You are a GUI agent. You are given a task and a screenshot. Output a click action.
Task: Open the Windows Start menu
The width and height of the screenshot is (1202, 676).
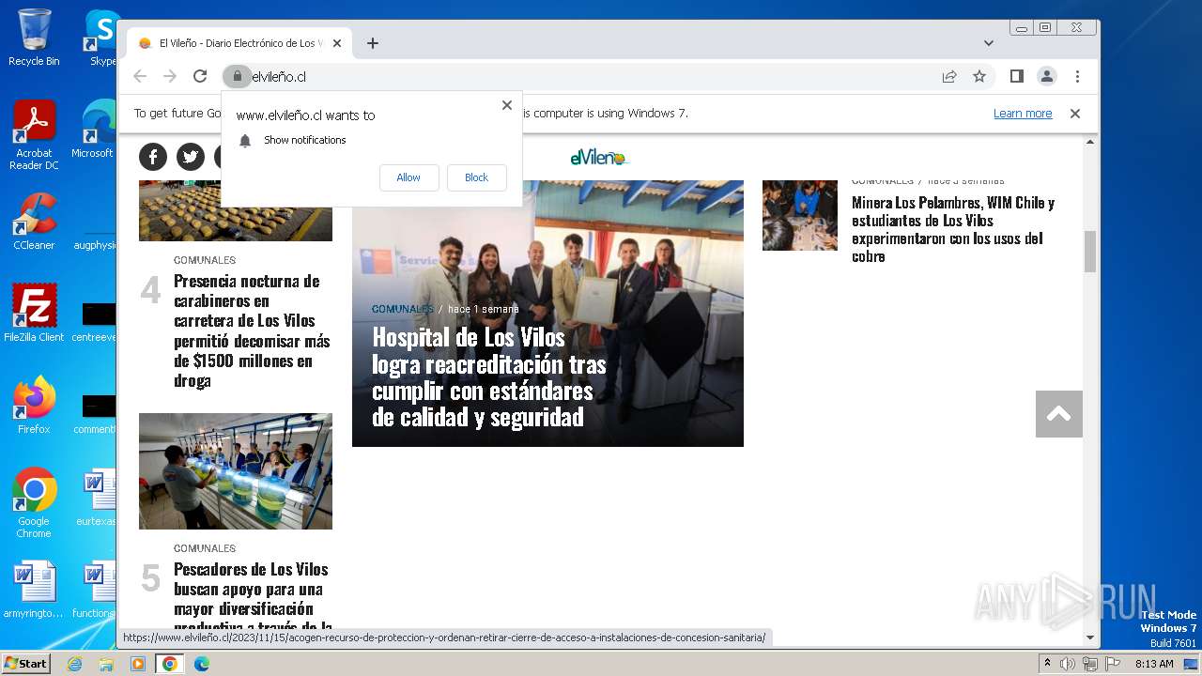pyautogui.click(x=26, y=664)
